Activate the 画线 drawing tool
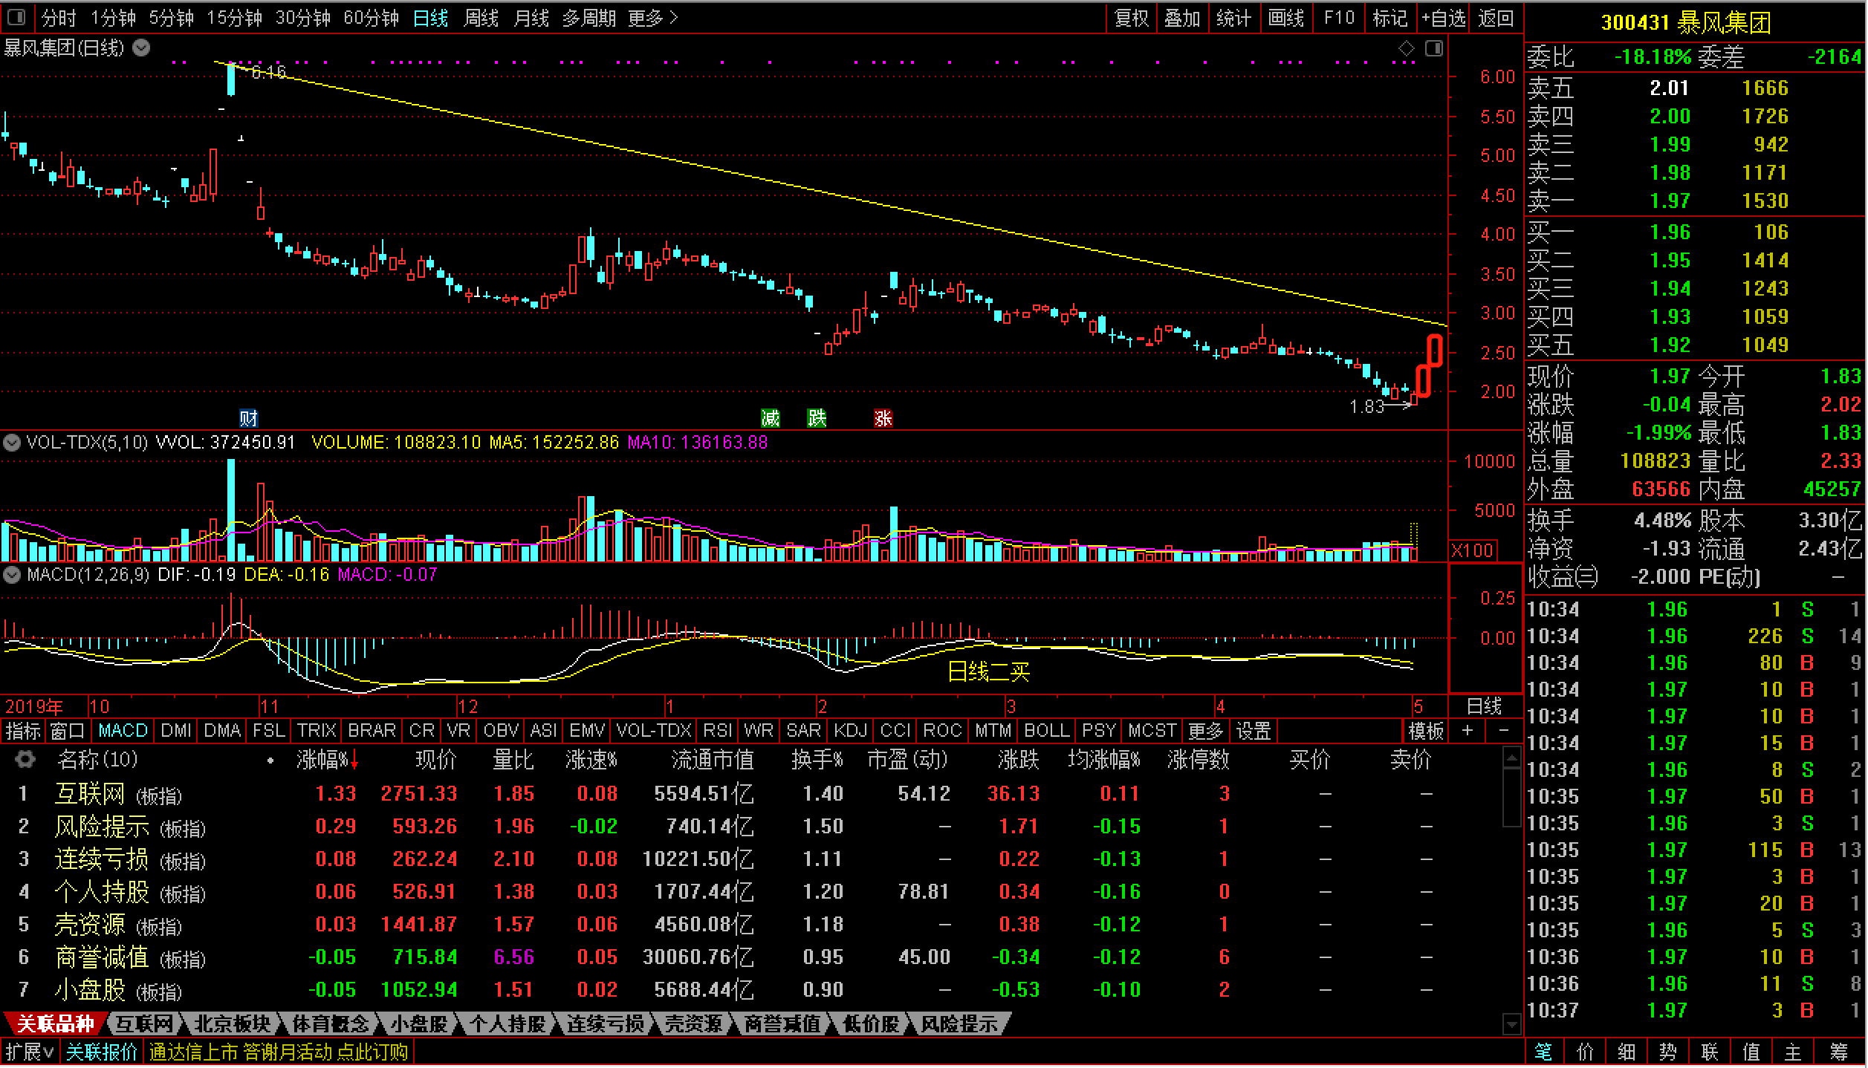Screen dimensions: 1868x1068 1286,18
